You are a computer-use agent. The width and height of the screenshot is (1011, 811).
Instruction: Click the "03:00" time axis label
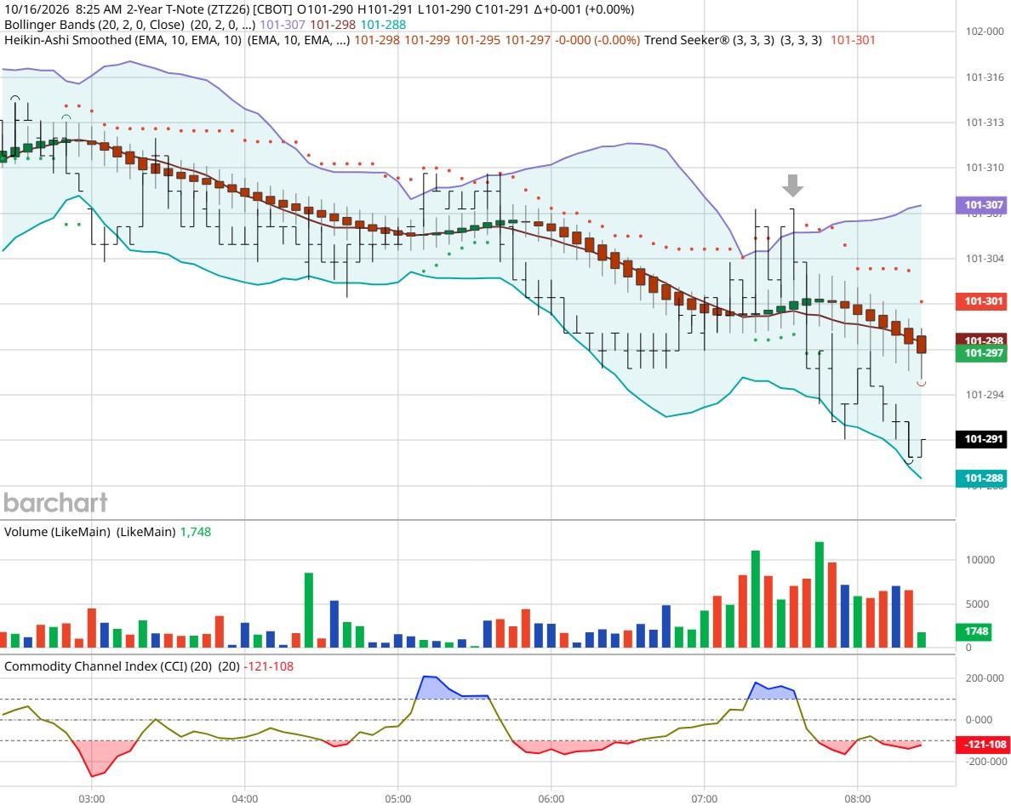92,799
